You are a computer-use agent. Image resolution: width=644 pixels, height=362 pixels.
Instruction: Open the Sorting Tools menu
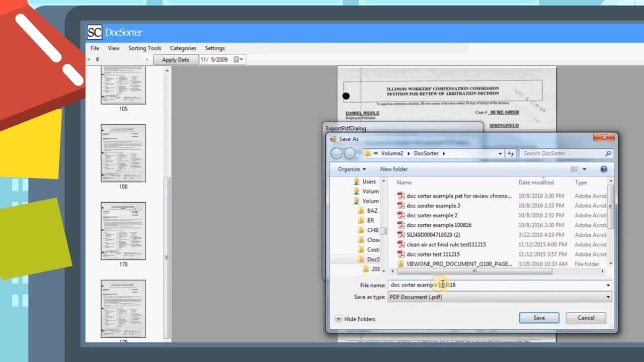click(x=144, y=48)
